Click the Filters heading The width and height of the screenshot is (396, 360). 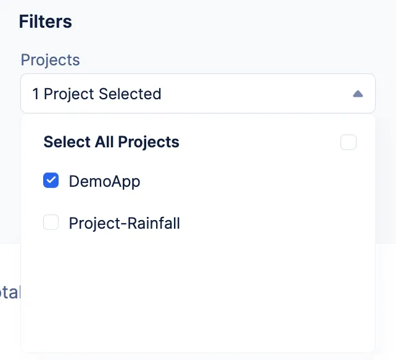coord(46,22)
